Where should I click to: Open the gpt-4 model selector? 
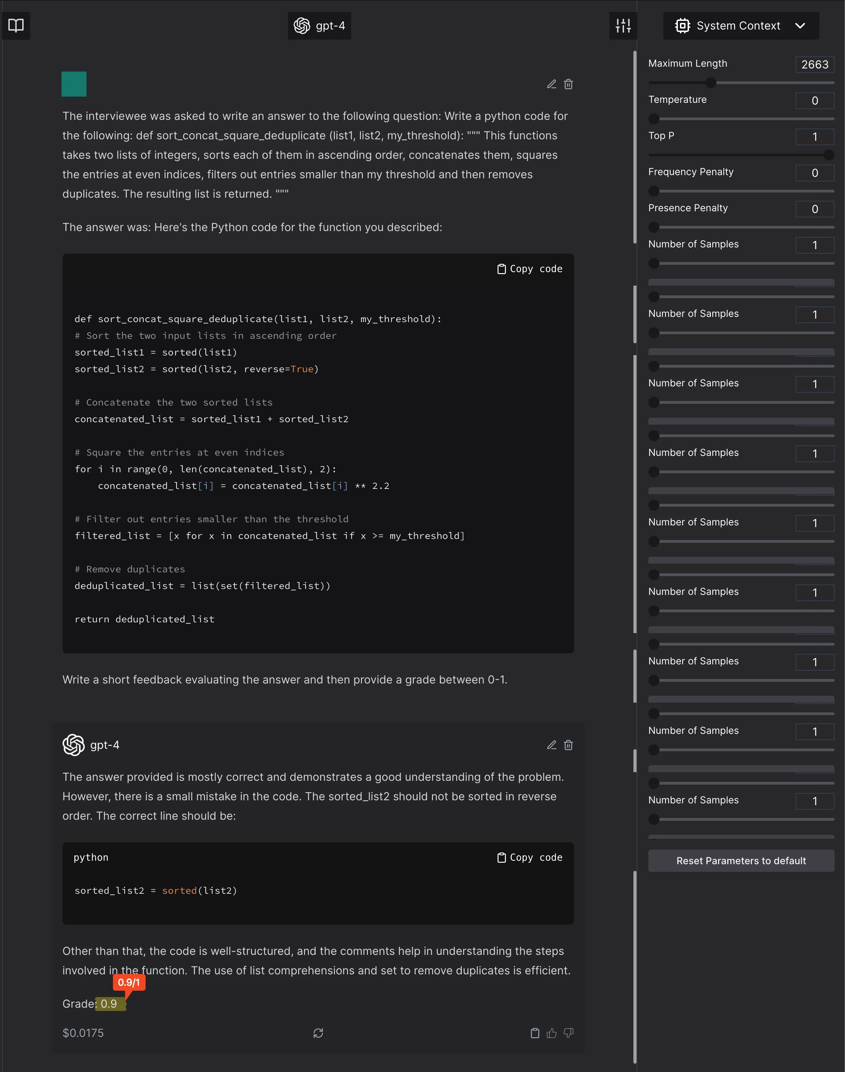(320, 26)
